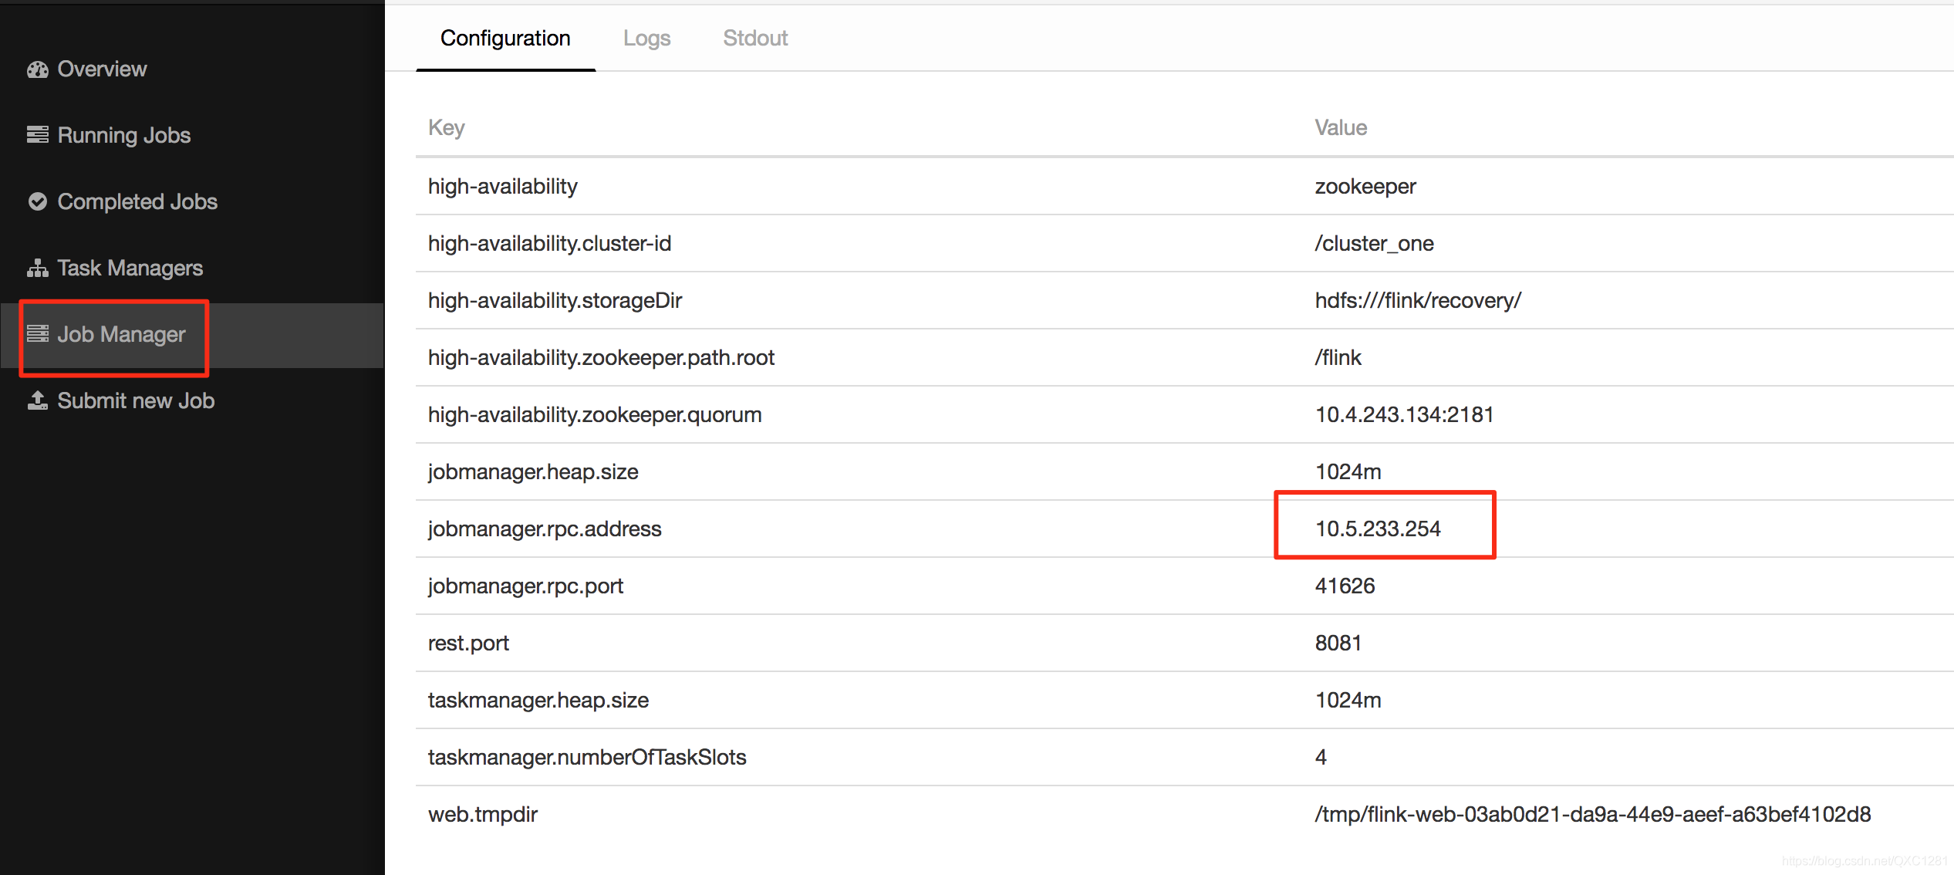Select the 8081 value
Image resolution: width=1954 pixels, height=875 pixels.
tap(1338, 644)
